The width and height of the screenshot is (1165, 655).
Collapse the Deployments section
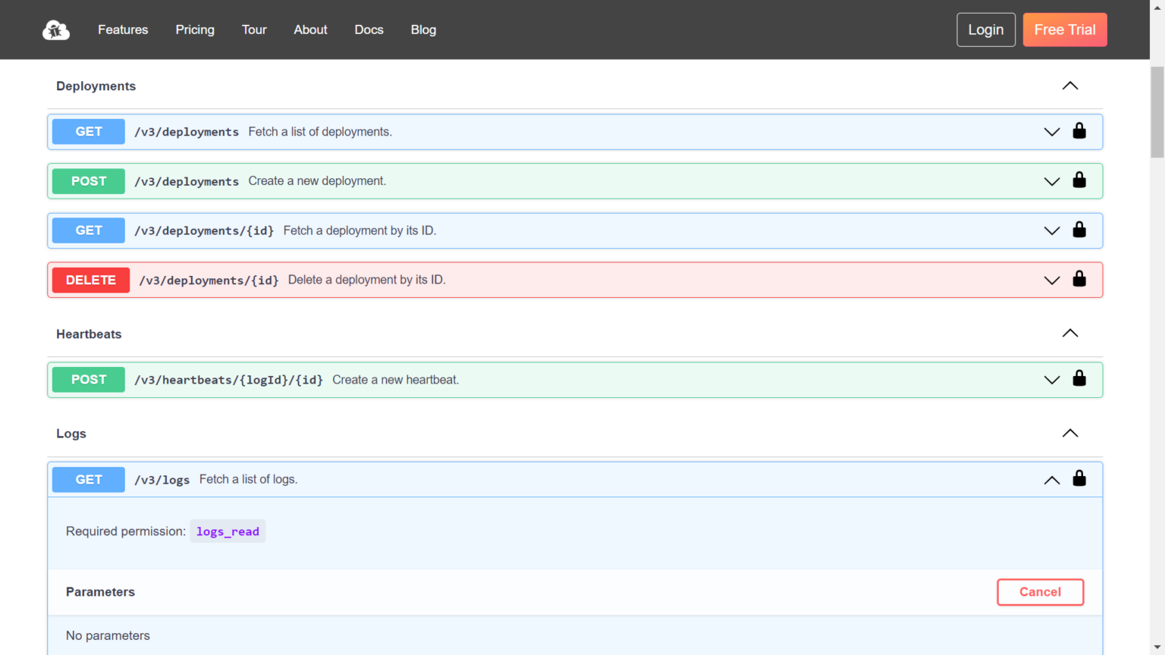click(x=1069, y=86)
